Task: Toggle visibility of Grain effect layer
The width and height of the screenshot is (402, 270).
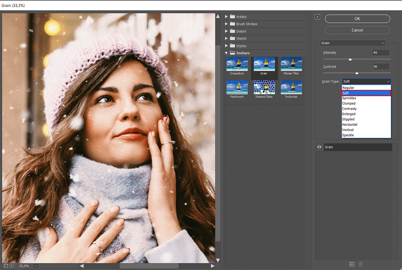Action: tap(320, 147)
